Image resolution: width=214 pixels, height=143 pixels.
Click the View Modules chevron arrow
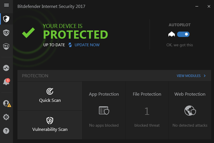coord(205,76)
